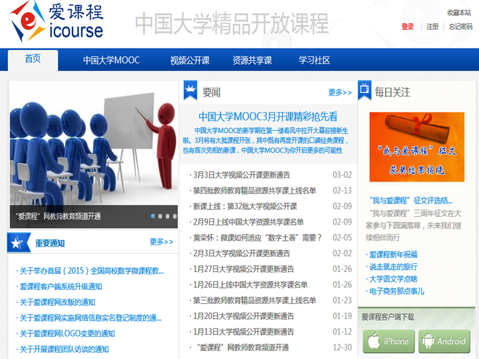Click the 登录 login link
Screen dimensions: 479x359
coord(408,27)
